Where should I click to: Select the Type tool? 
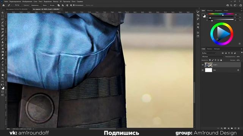[x=3, y=65]
